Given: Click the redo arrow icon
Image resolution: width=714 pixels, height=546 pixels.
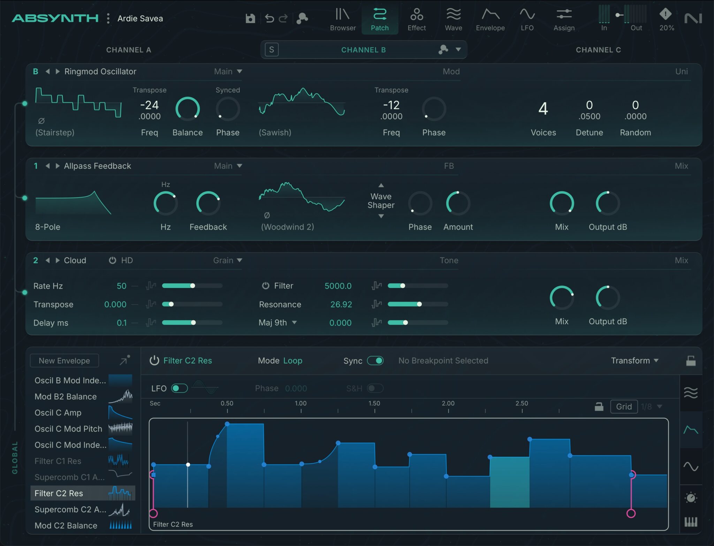Looking at the screenshot, I should [x=283, y=18].
